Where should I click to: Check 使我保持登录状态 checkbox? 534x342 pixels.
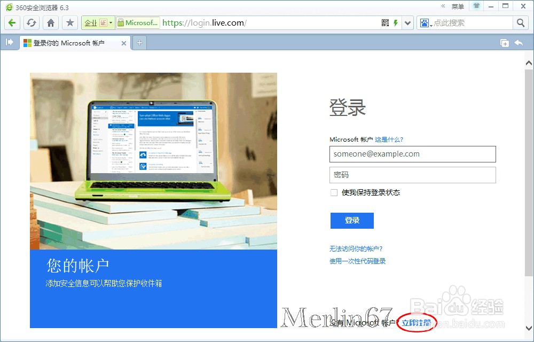coord(334,192)
